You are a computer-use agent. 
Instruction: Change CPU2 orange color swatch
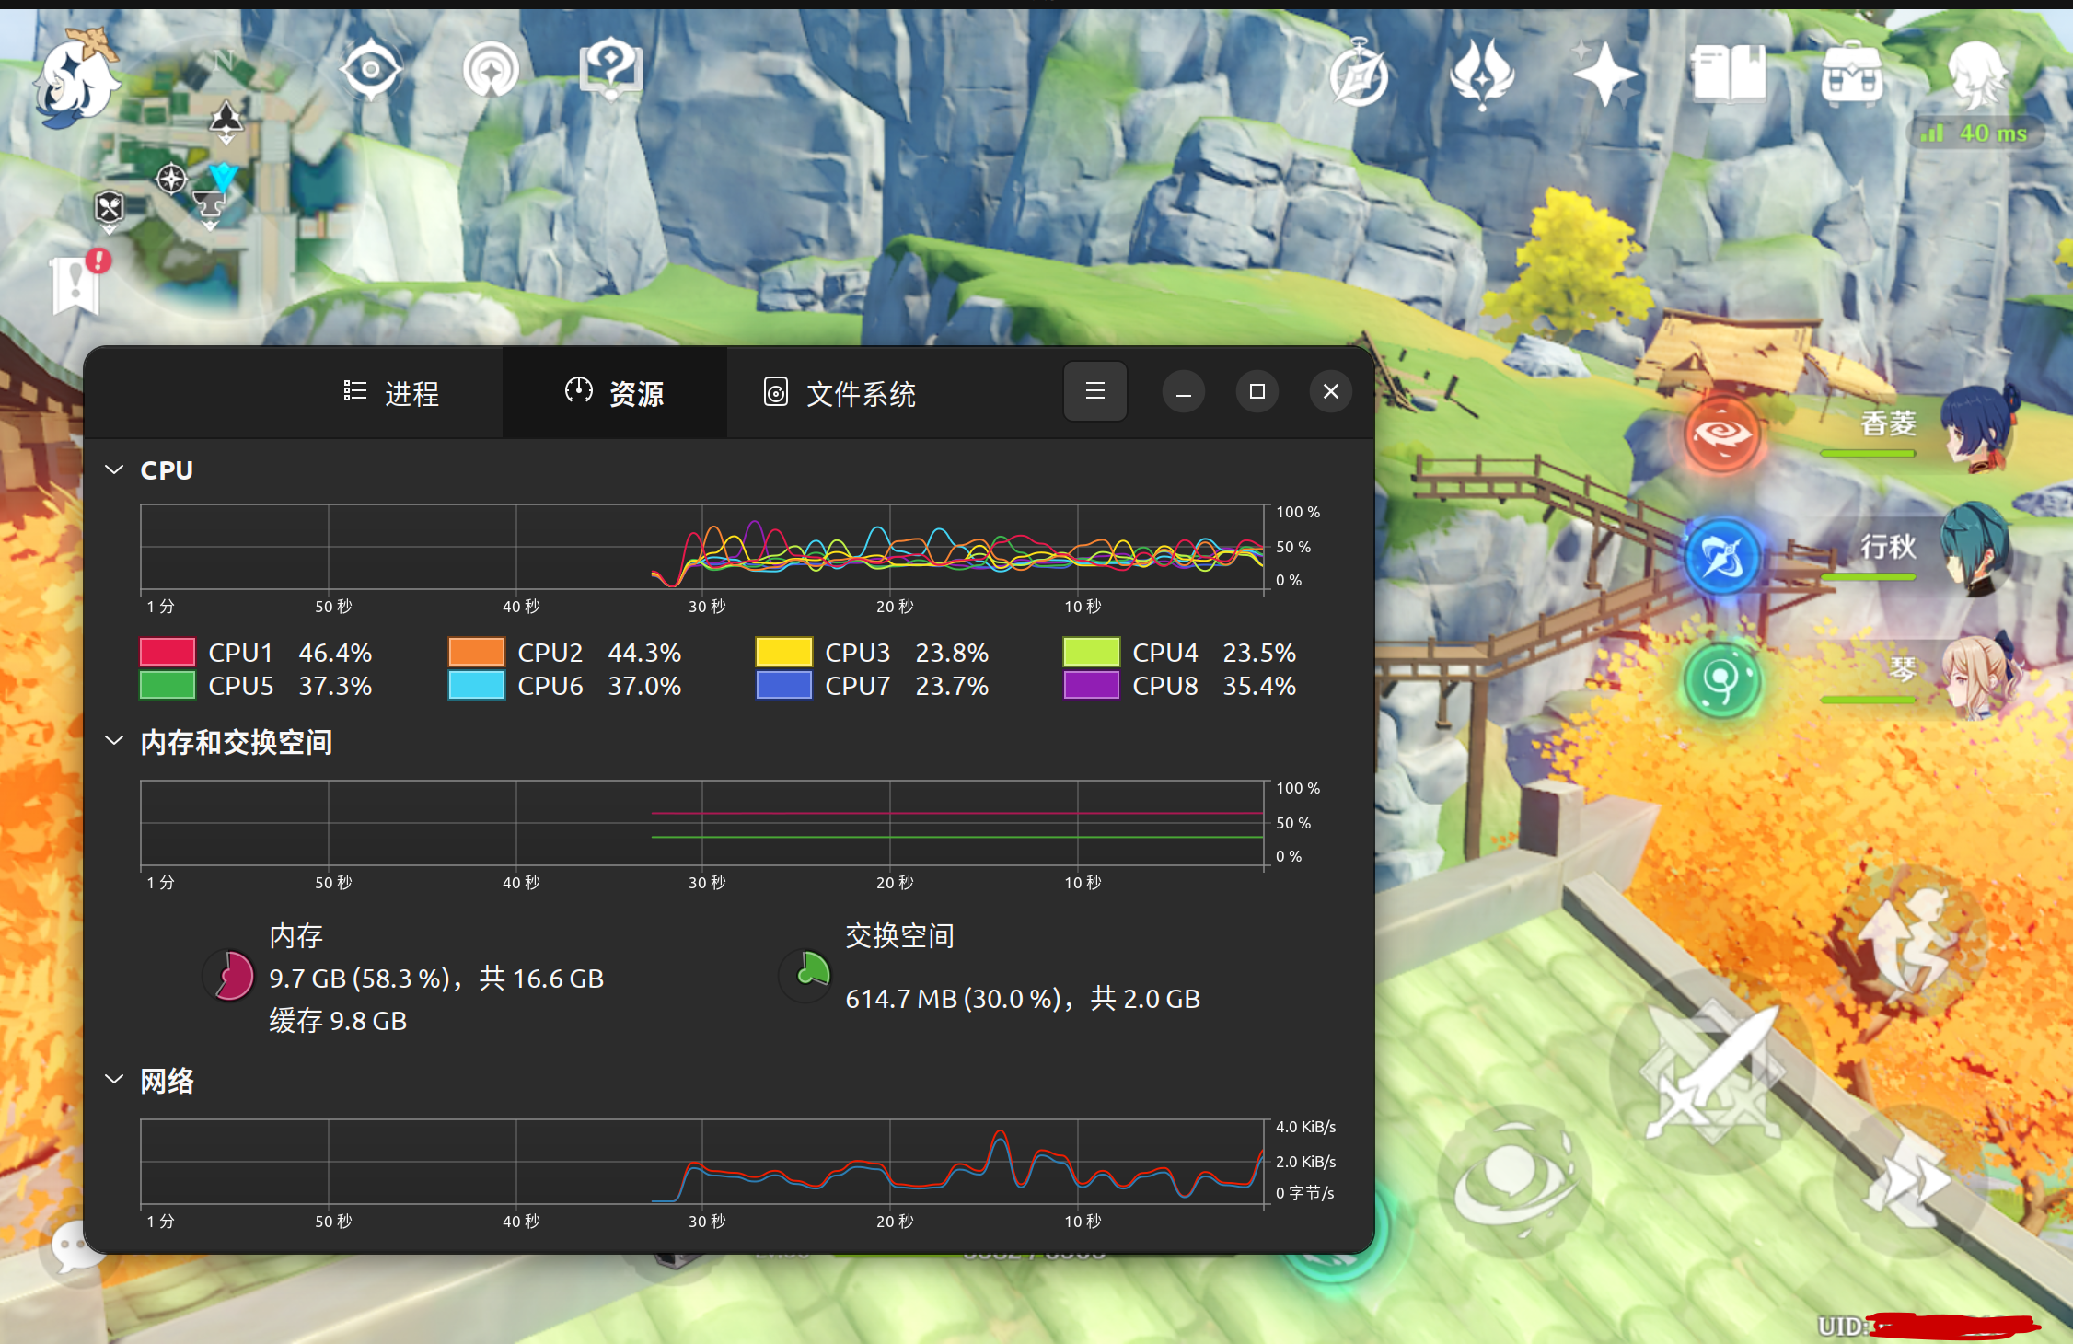[477, 652]
